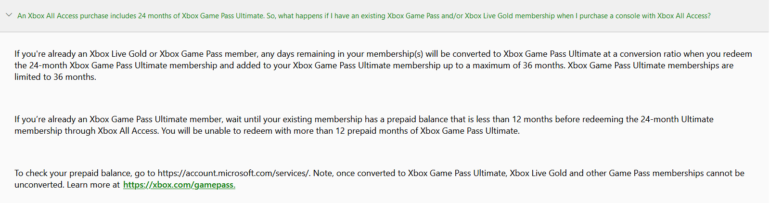Viewport: 770px width, 203px height.
Task: Click "24 months of Xbox Game Pass Ultimate" in heading
Action: (x=201, y=16)
